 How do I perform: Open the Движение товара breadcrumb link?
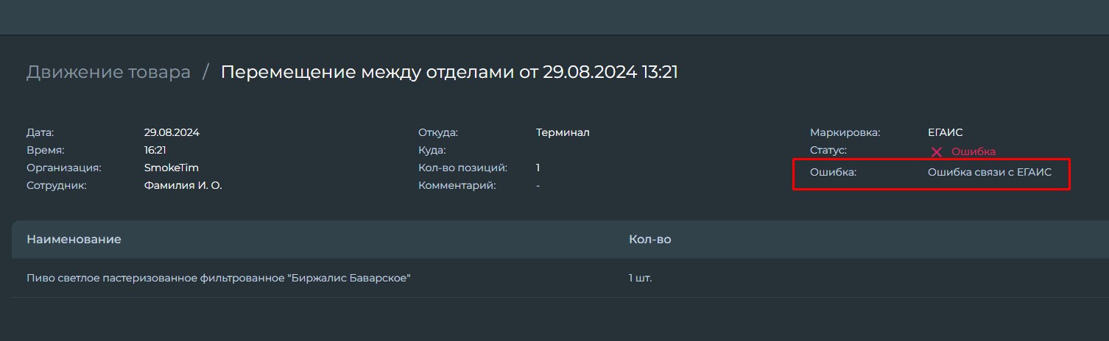tap(108, 72)
